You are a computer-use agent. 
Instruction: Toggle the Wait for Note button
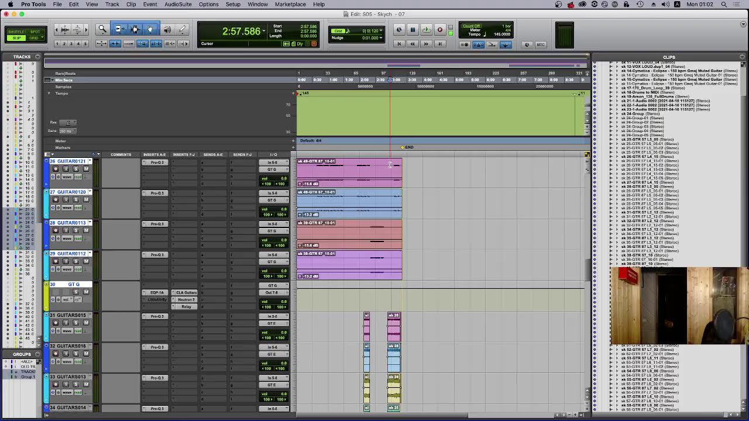pos(465,44)
